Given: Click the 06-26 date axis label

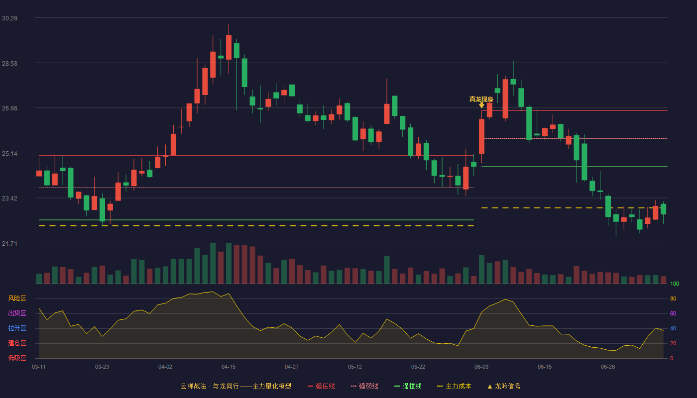Looking at the screenshot, I should point(608,367).
